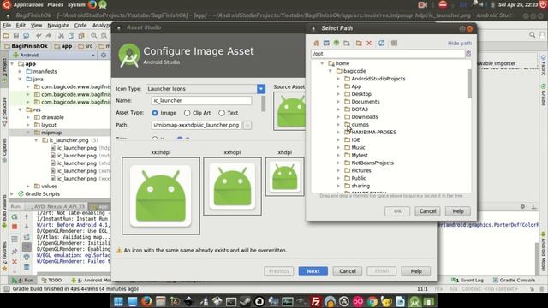Viewport: 548px width, 308px height.
Task: Click Synchronize icon in main toolbar
Action: (27, 35)
